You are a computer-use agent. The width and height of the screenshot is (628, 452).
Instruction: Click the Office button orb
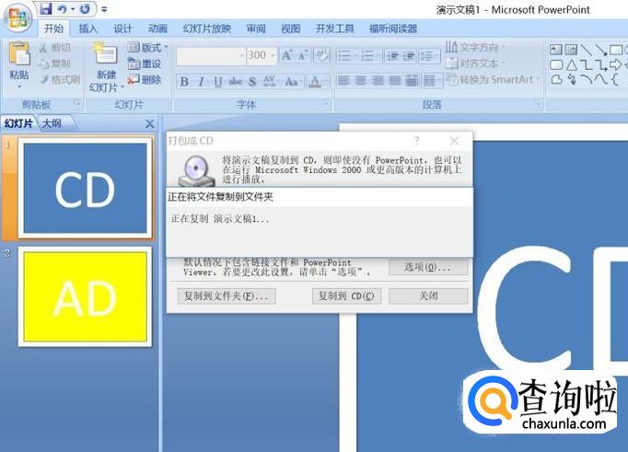point(17,18)
